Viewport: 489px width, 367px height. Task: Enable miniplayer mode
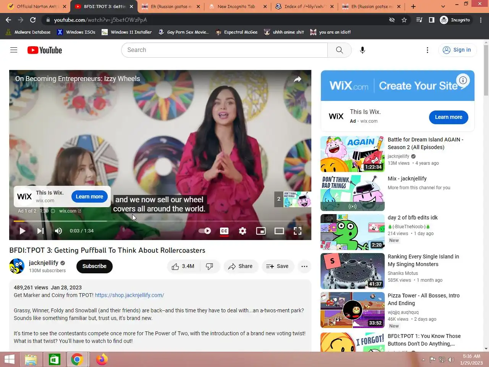261,231
